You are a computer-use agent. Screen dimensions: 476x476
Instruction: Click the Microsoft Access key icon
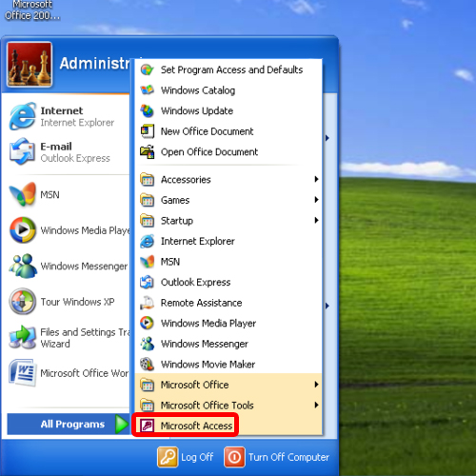(x=148, y=426)
